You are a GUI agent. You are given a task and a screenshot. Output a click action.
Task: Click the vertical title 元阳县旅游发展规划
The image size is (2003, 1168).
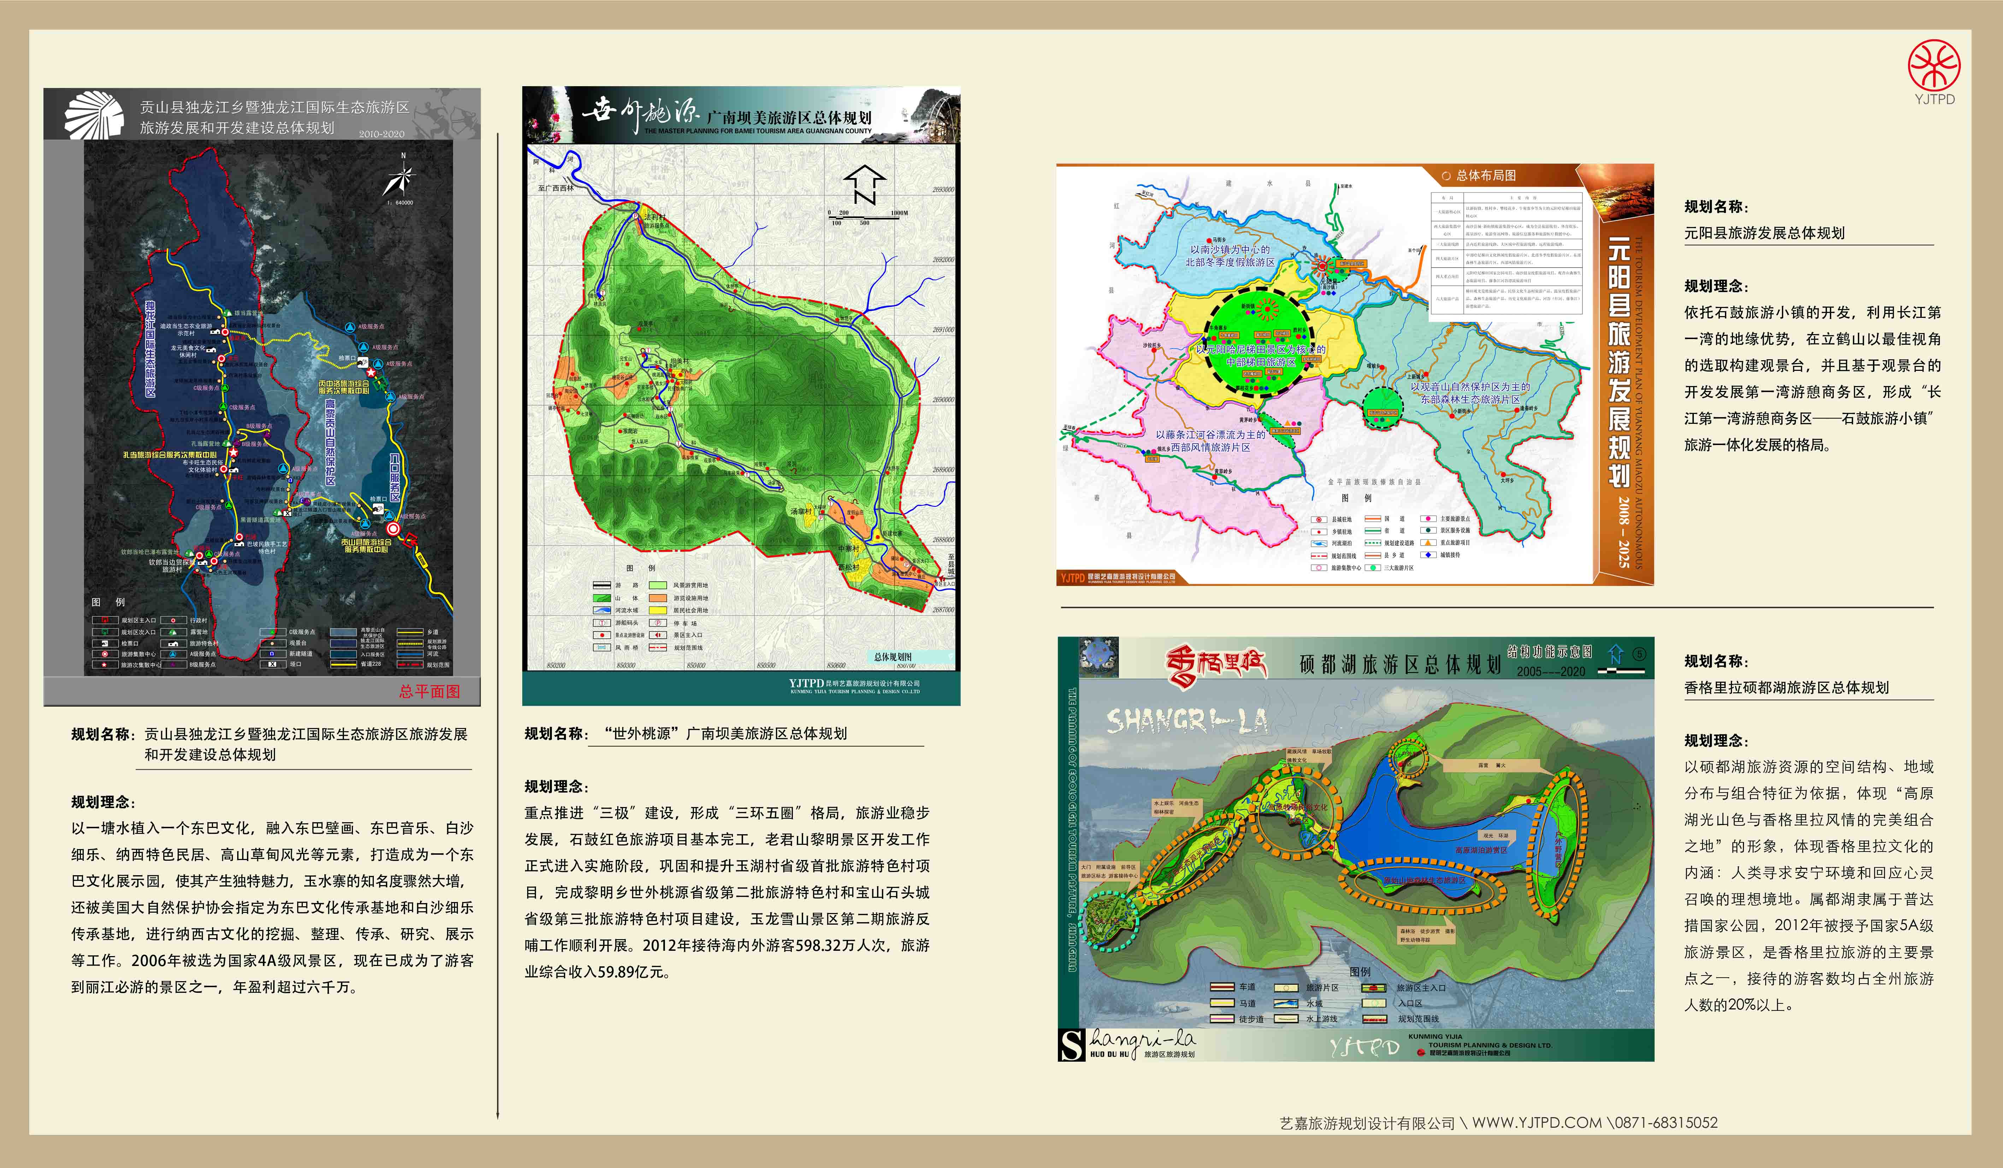point(1619,362)
